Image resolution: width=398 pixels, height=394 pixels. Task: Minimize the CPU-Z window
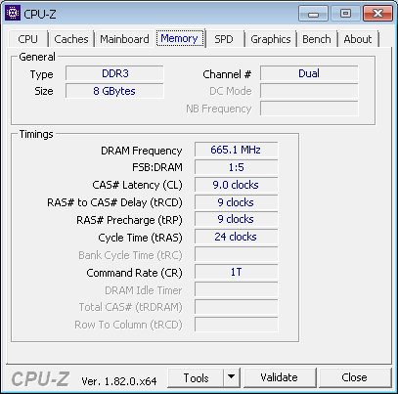313,14
